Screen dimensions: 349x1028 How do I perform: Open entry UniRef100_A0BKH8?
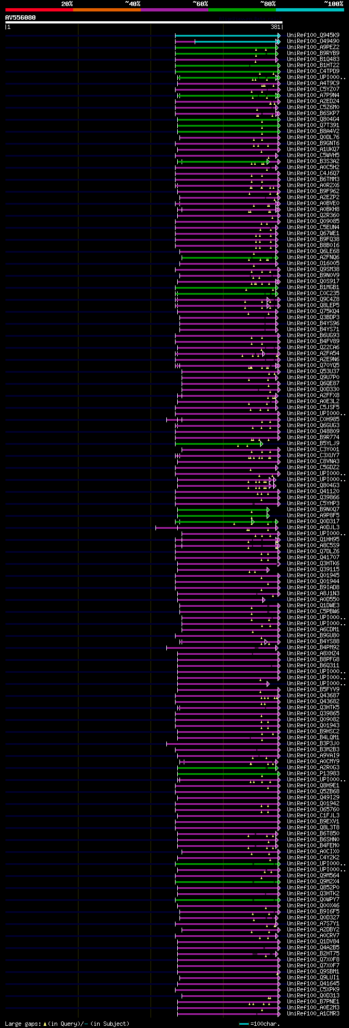tap(313, 209)
